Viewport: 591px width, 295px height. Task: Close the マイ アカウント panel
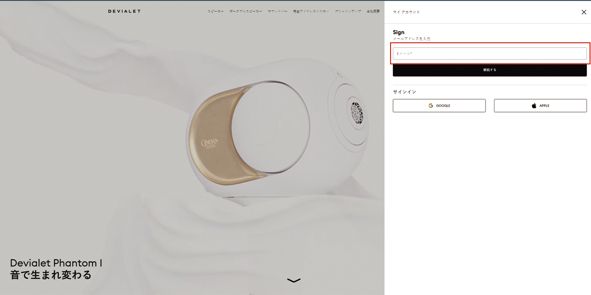[584, 12]
